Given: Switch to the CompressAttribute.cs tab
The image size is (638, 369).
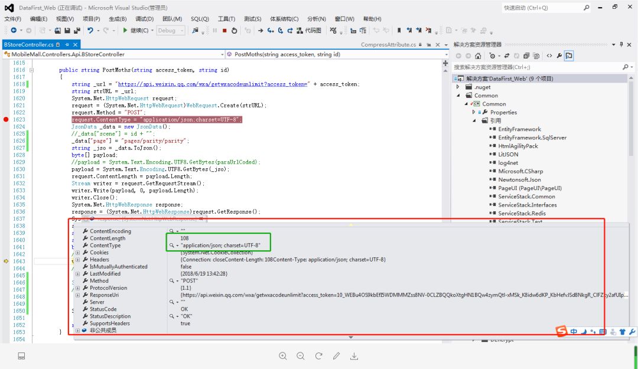Looking at the screenshot, I should pyautogui.click(x=388, y=45).
